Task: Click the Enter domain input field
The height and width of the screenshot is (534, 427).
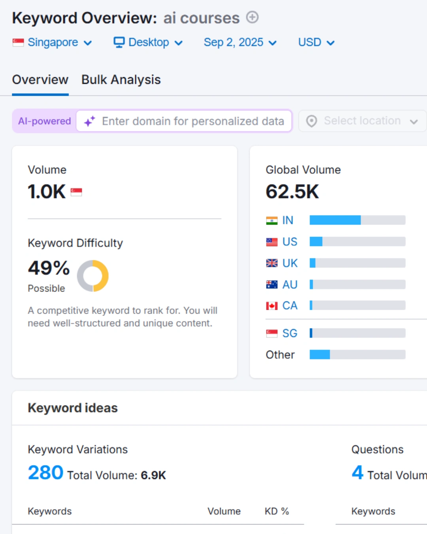Action: pos(193,121)
